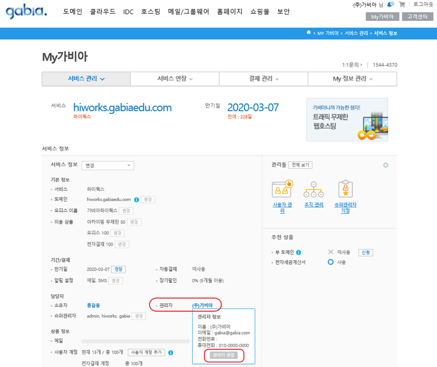Expand the 결제 관리 dropdown tab
Screen dimensions: 437x367
pyautogui.click(x=263, y=79)
